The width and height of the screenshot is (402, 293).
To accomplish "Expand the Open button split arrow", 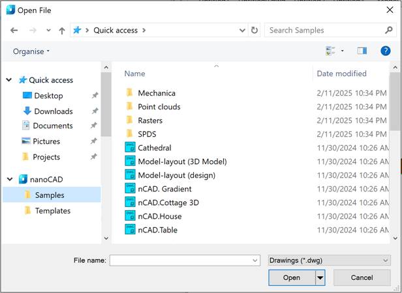I will point(320,277).
